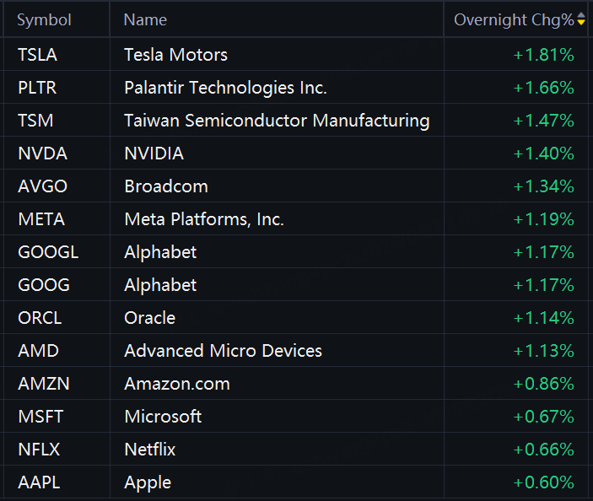Select Meta Platforms, Inc. entry
The height and width of the screenshot is (501, 593).
pos(203,219)
